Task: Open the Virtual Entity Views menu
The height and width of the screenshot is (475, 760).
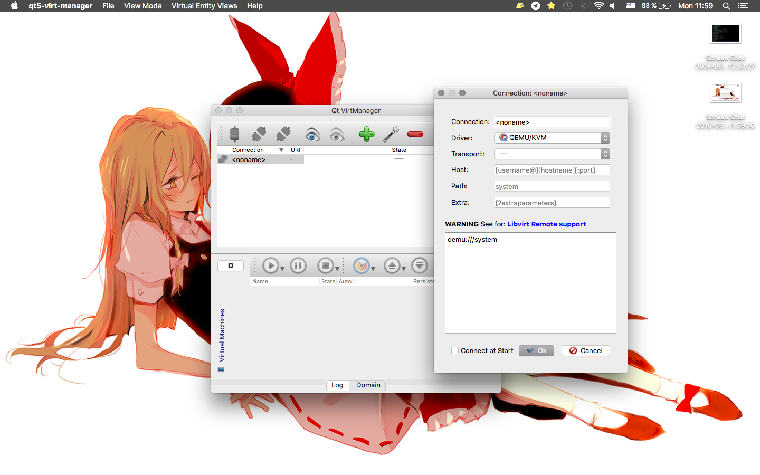Action: tap(204, 6)
